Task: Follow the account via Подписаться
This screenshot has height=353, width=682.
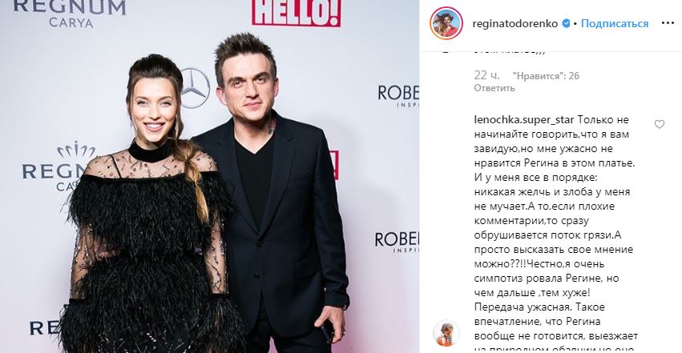Action: click(615, 23)
